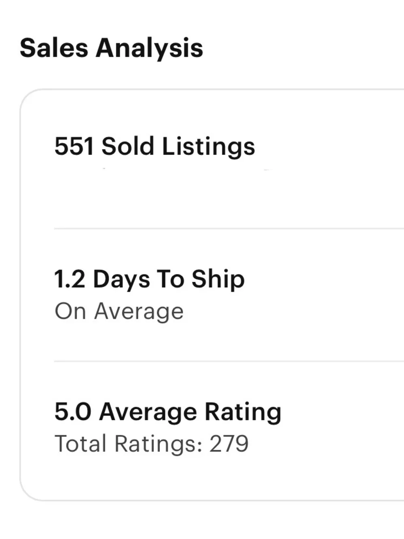
Task: Click the word Days
Action: 121,280
